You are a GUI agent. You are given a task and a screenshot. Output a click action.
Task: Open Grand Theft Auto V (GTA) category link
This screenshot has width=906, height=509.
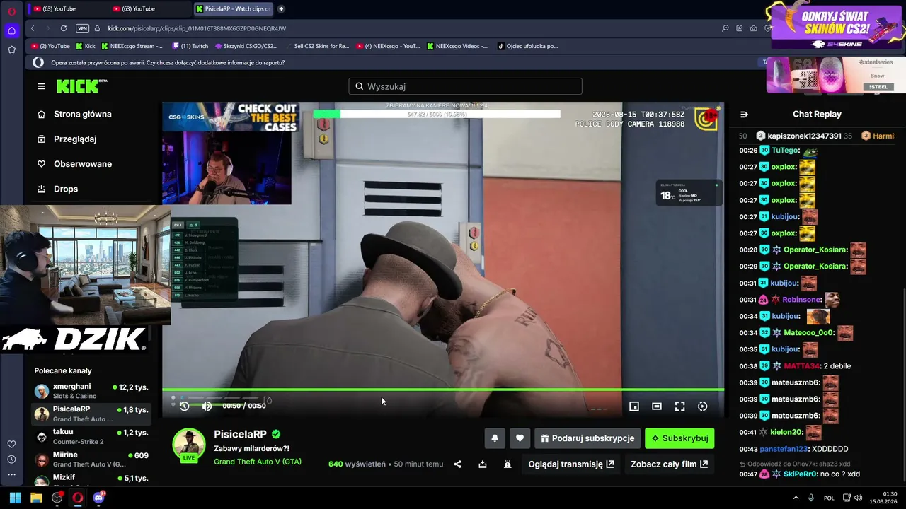[258, 462]
